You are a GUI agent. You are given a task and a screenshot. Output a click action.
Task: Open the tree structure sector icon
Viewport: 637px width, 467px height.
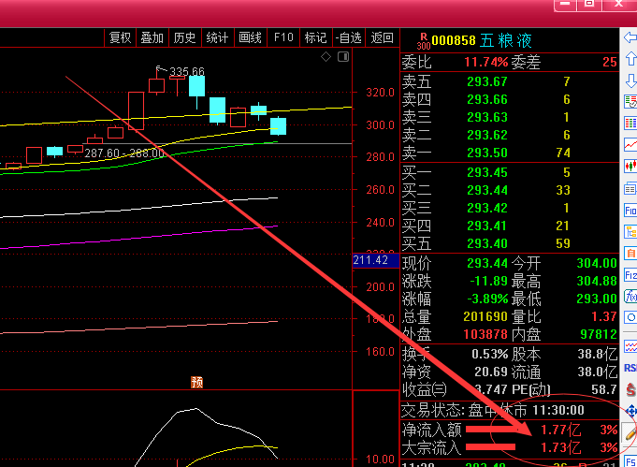(x=630, y=232)
